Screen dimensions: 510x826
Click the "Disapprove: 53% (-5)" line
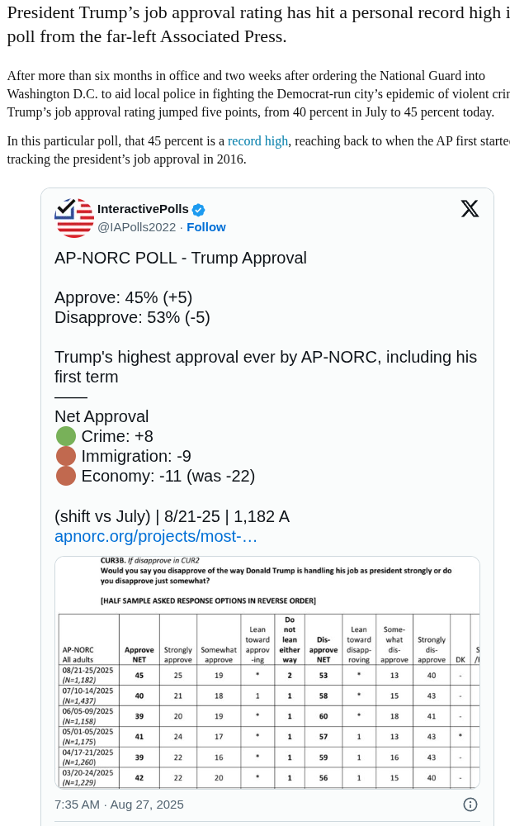point(132,318)
